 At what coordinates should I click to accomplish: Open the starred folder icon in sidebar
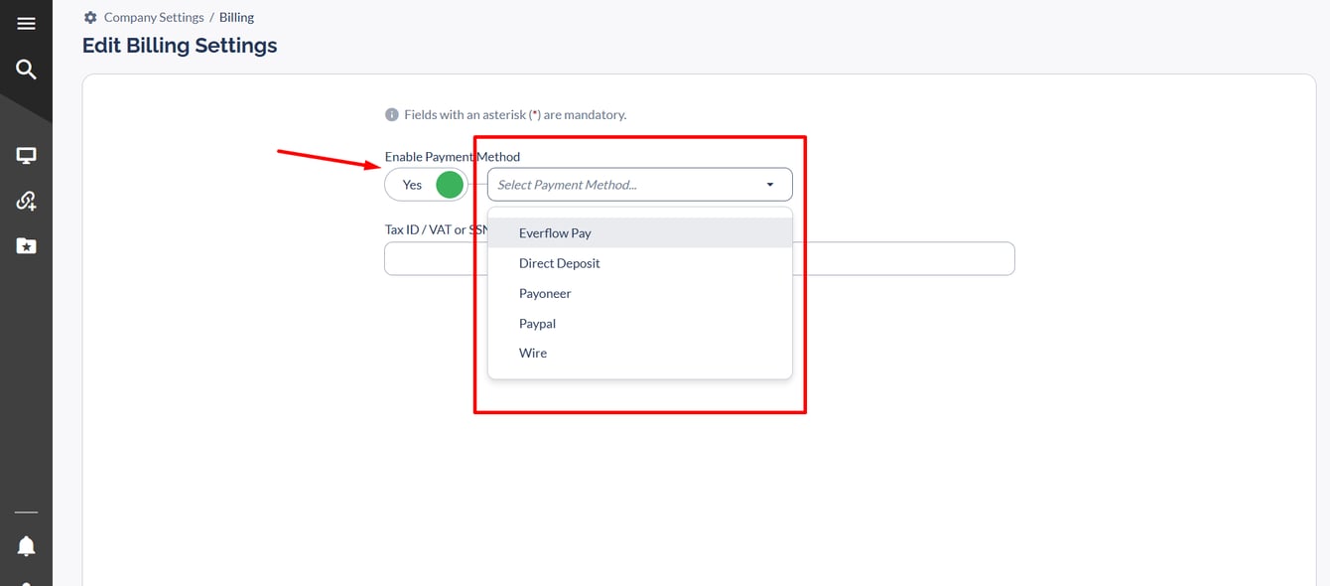(x=26, y=245)
